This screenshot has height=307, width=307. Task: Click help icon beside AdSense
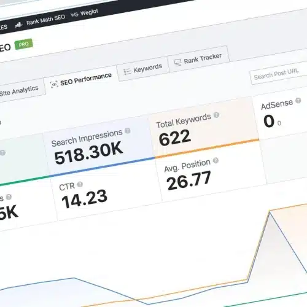(x=298, y=101)
